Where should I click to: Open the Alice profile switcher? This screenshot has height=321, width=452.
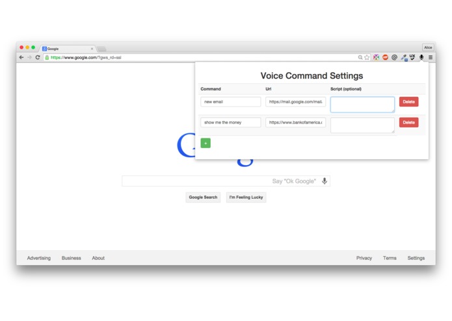pyautogui.click(x=428, y=47)
